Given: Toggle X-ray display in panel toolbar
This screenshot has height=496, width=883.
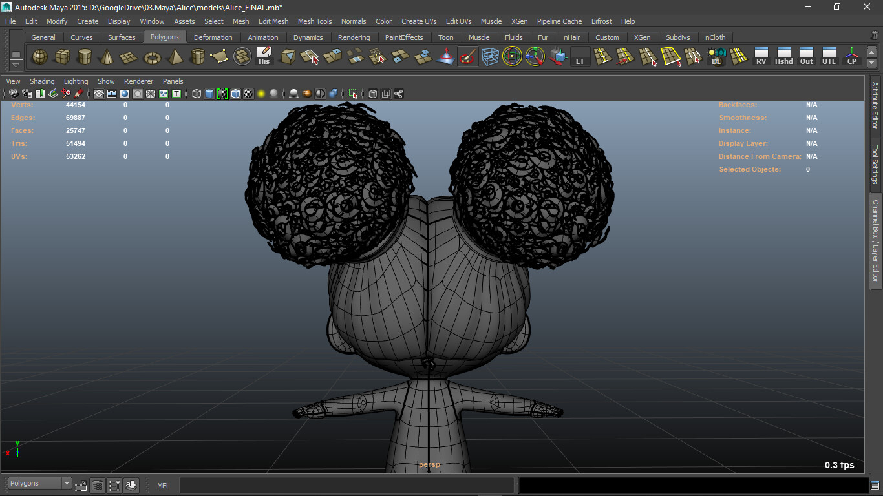Looking at the screenshot, I should 372,94.
